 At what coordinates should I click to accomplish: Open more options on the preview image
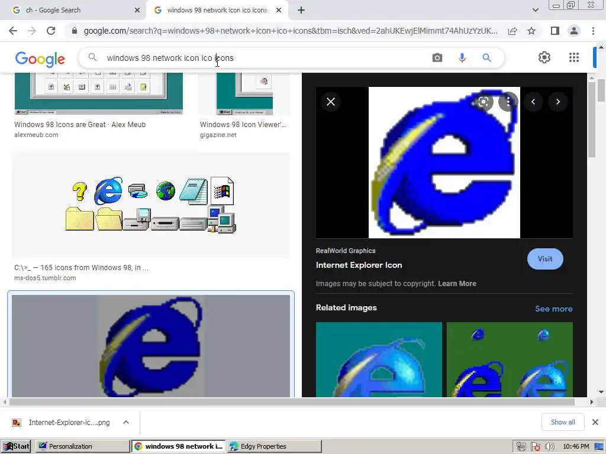(508, 102)
